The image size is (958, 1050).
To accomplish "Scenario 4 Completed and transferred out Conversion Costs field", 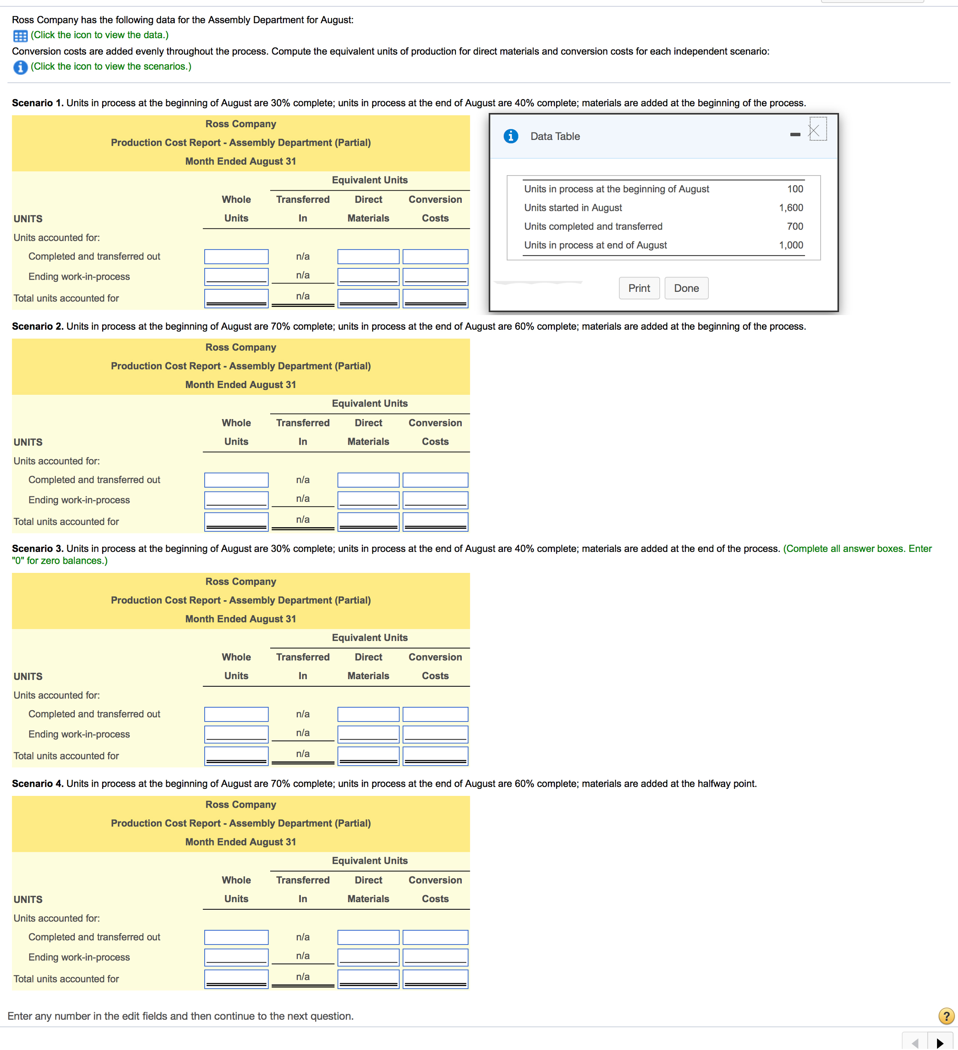I will tap(435, 937).
